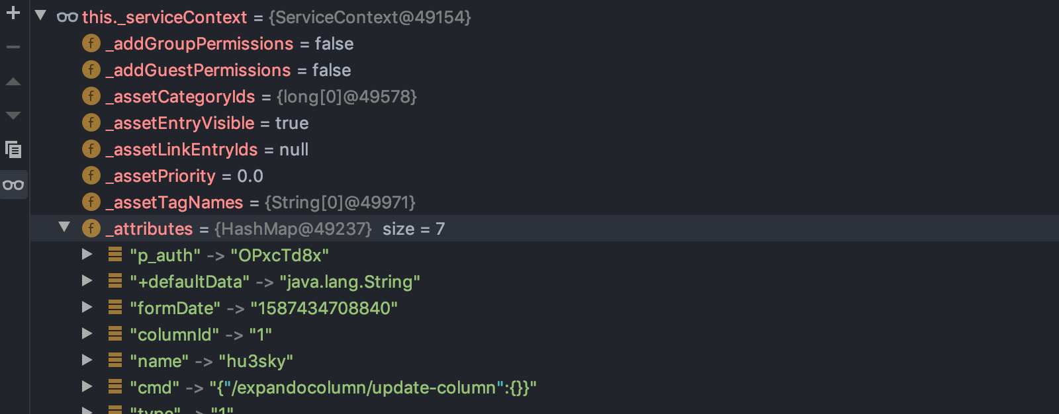The width and height of the screenshot is (1059, 414).
Task: Click the field icon beside _assetPriority
Action: (91, 176)
